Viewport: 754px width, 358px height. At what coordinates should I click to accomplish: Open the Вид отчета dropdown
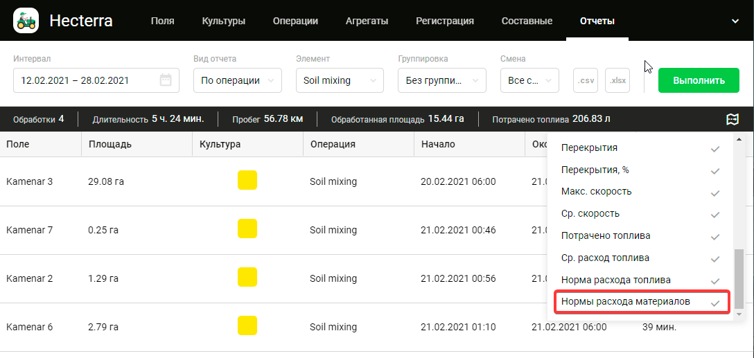click(x=237, y=80)
